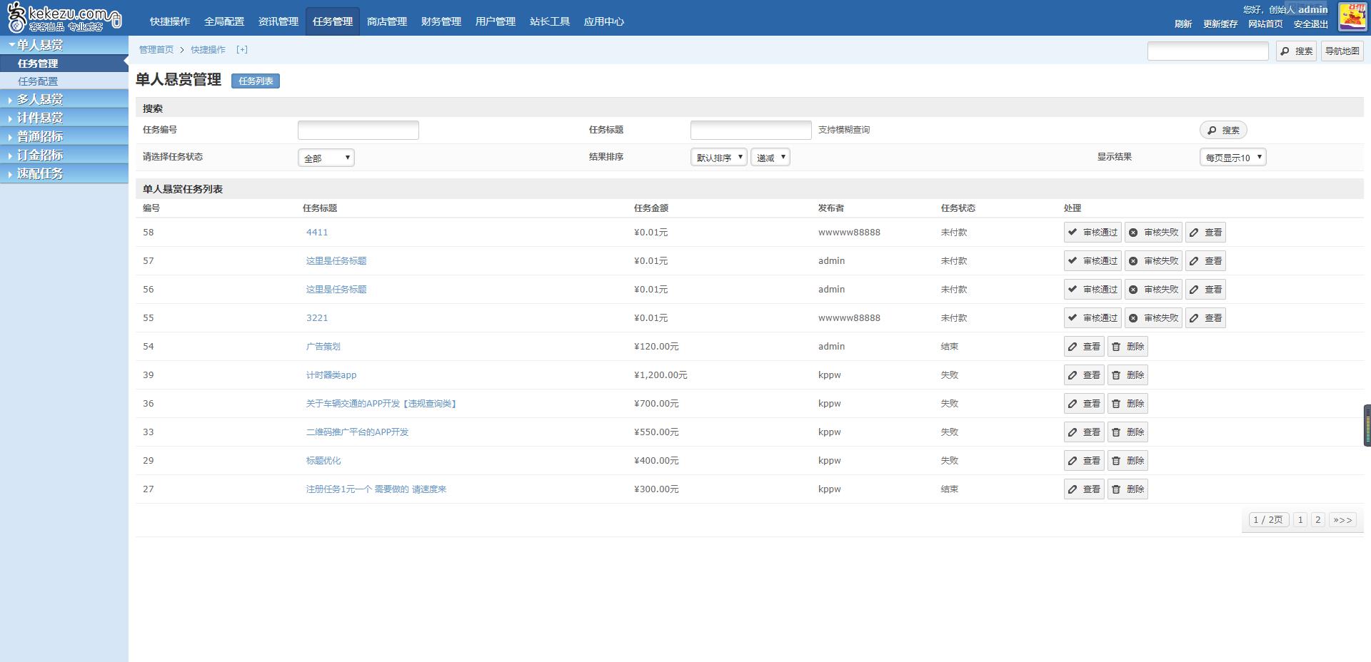Open task titled 计时器类app
The image size is (1371, 662).
click(x=331, y=375)
